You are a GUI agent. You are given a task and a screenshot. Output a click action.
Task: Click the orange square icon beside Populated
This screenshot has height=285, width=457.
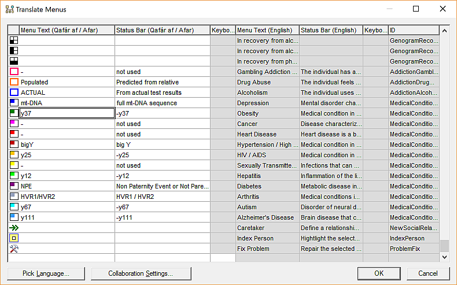point(14,82)
